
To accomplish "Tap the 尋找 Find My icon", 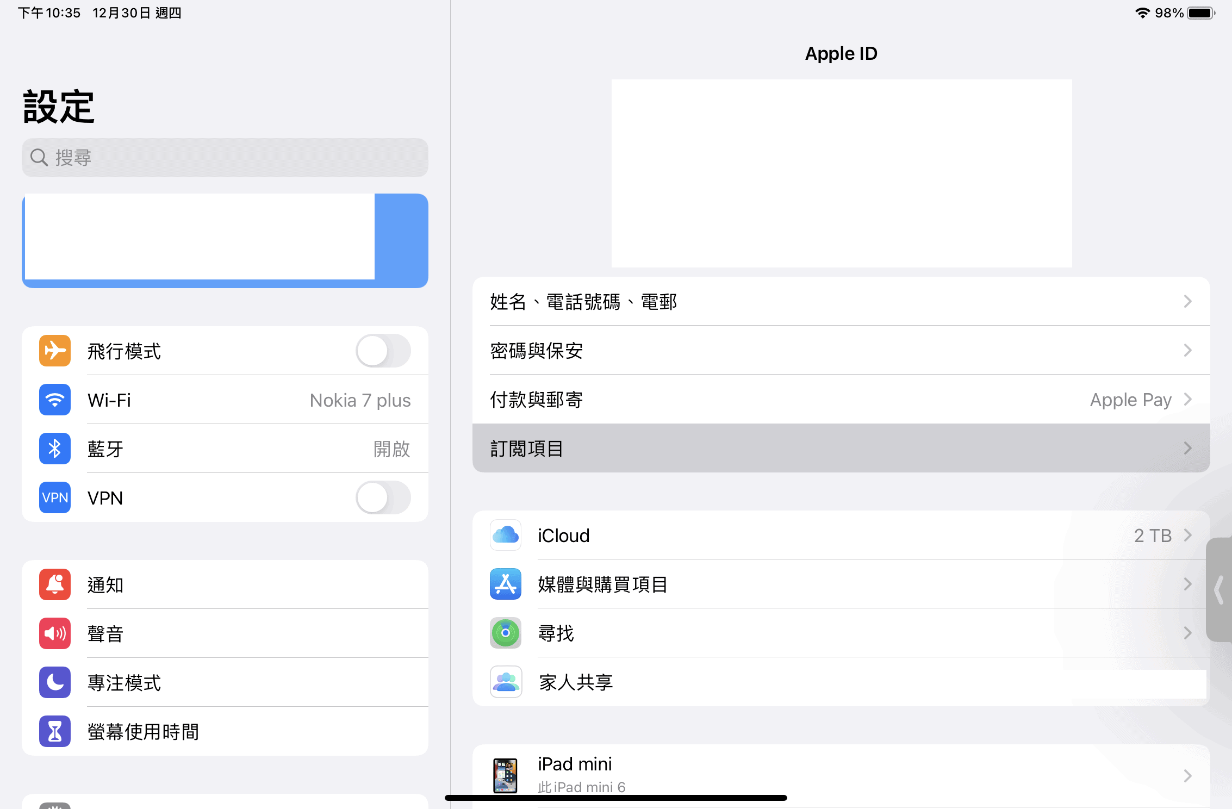I will coord(506,633).
